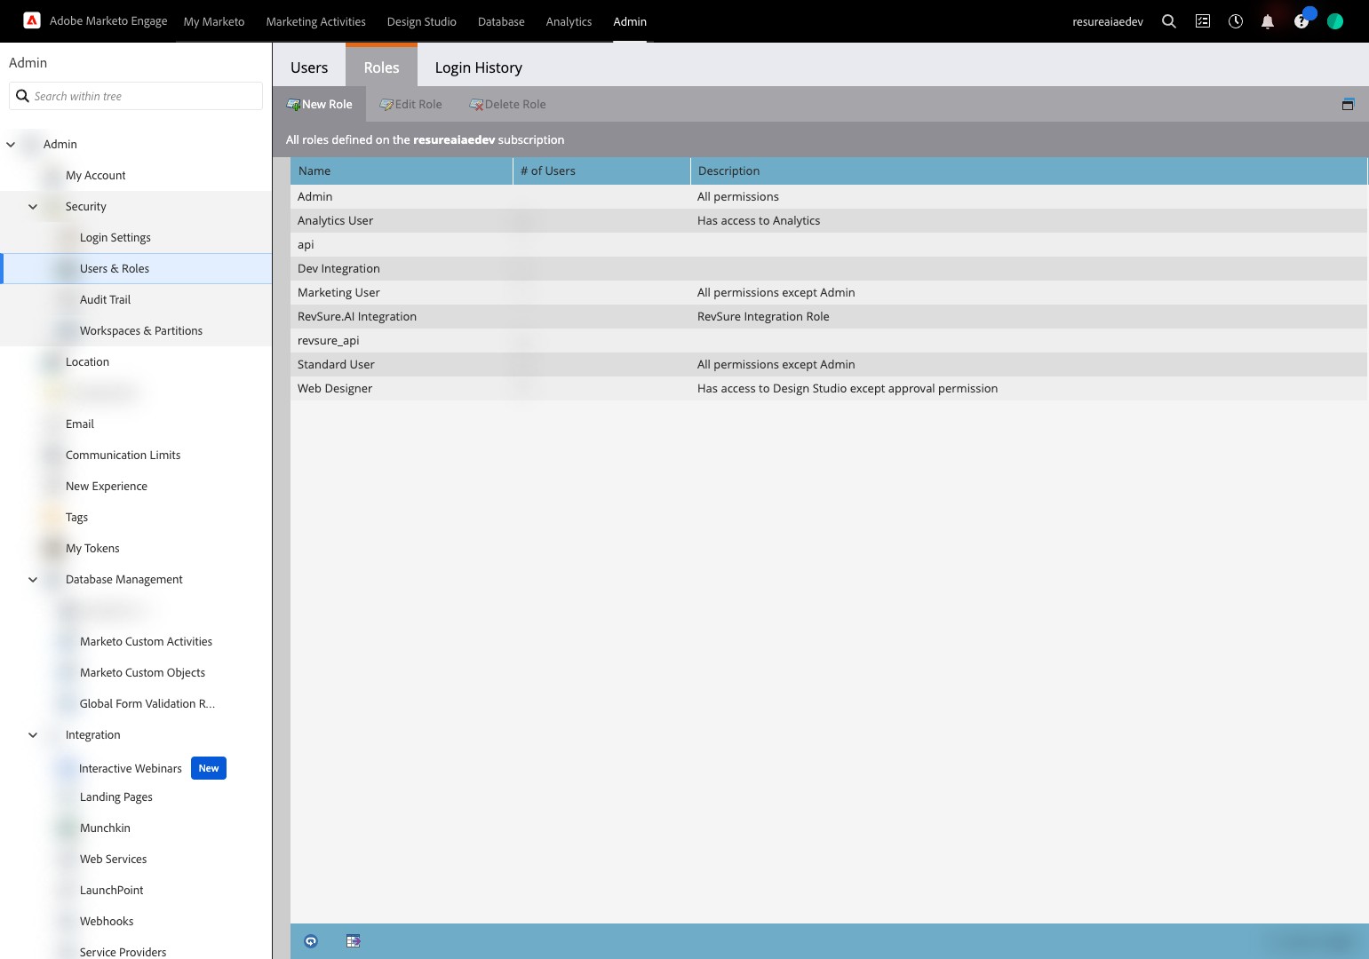Select the Roles tab

(381, 67)
